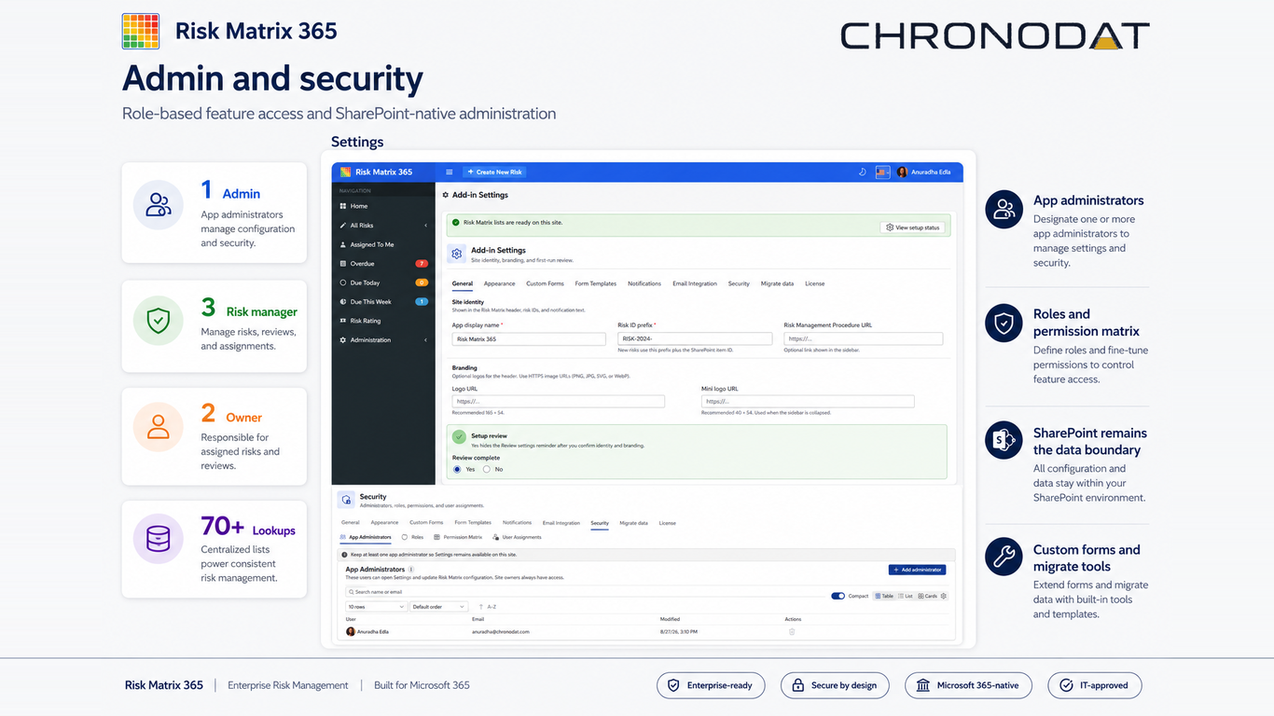Open Security tab in Add-in Settings panel
1274x716 pixels.
pos(739,283)
